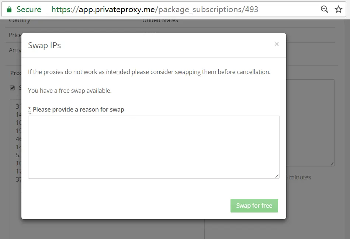This screenshot has height=239, width=350.
Task: Click the textarea resize handle corner
Action: 277,176
